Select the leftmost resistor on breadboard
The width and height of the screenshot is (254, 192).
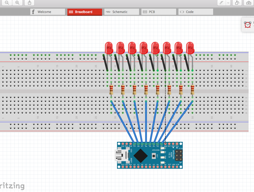[x=111, y=90]
